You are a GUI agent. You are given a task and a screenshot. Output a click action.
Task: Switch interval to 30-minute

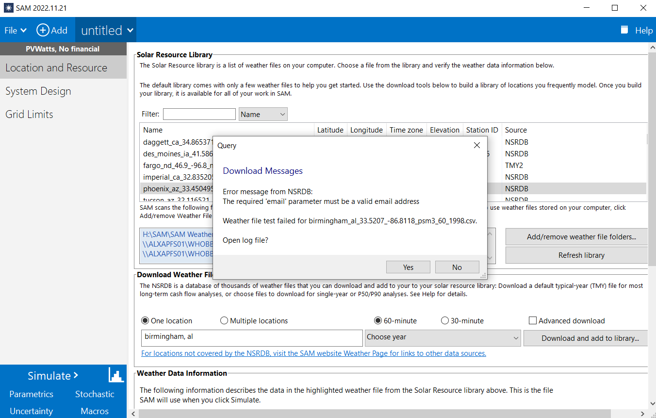tap(444, 320)
